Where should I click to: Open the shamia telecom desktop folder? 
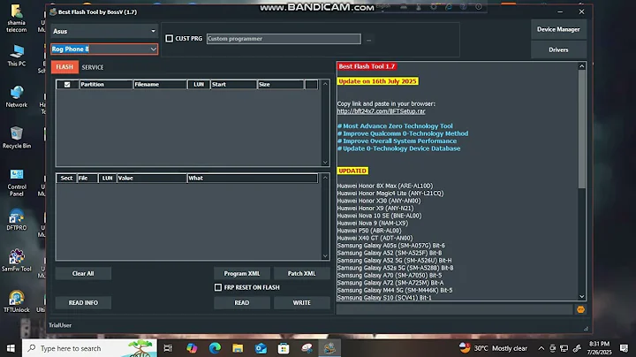click(x=16, y=19)
